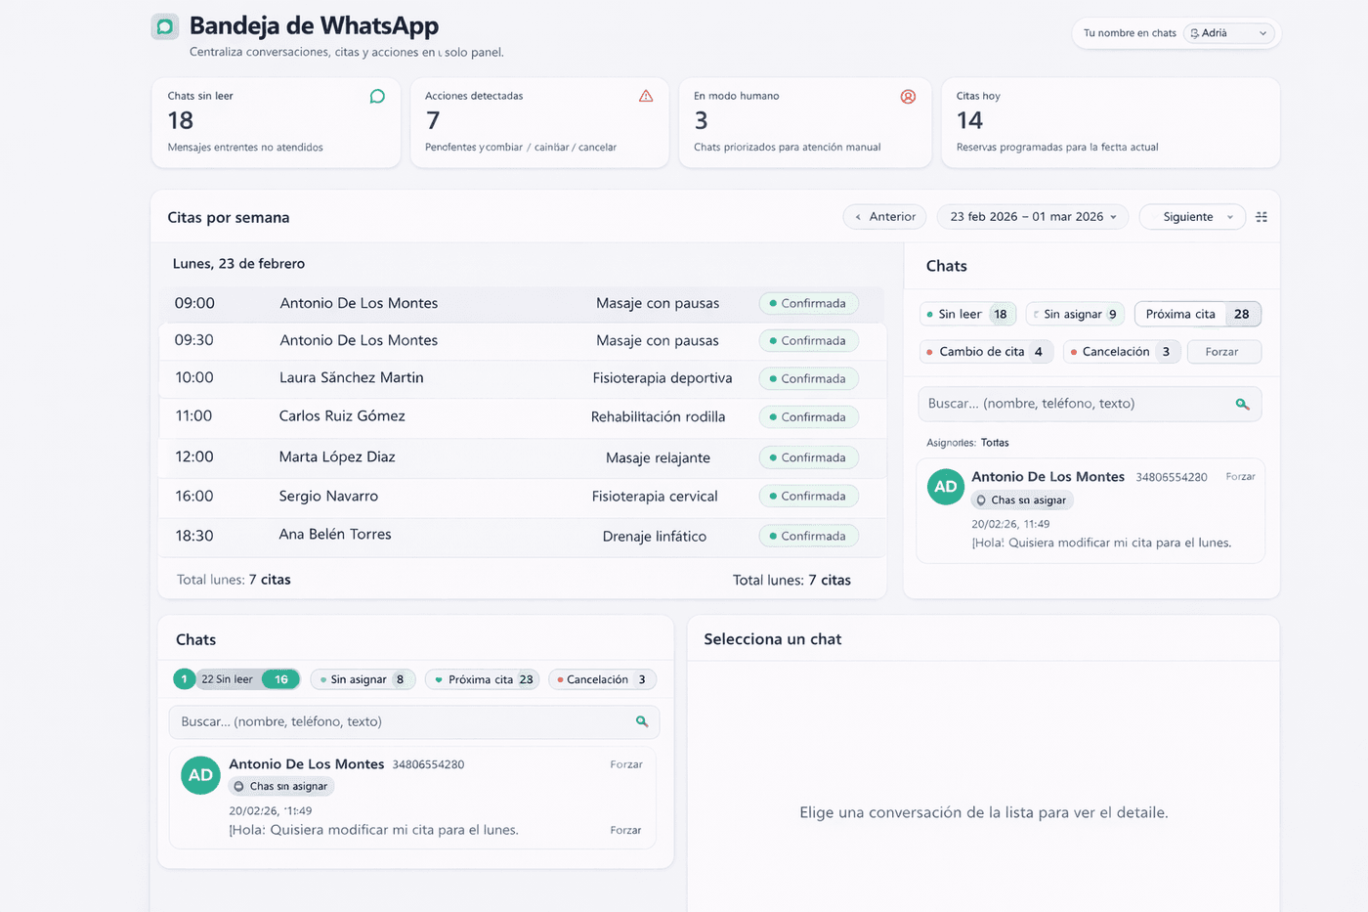
Task: Click the warning triangle icon on Acciones detectadas card
Action: pos(646,96)
